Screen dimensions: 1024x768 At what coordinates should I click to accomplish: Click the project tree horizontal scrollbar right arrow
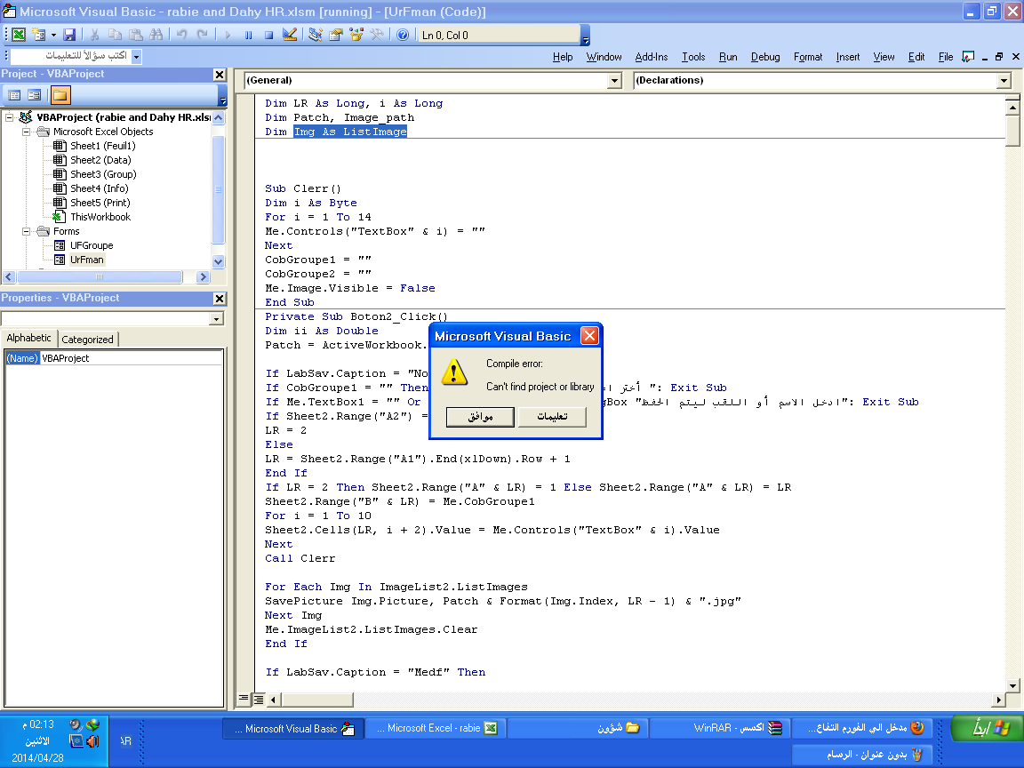(x=203, y=277)
